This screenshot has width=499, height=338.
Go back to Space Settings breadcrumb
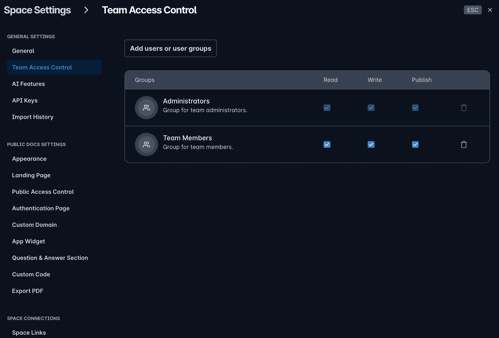pyautogui.click(x=37, y=10)
